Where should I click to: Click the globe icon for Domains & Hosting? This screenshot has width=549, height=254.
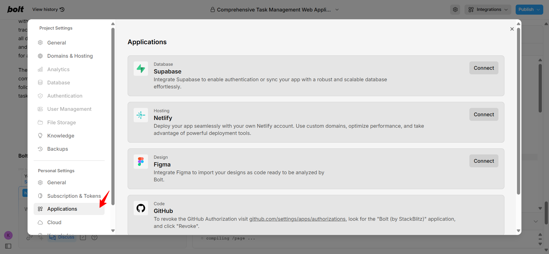pyautogui.click(x=40, y=56)
